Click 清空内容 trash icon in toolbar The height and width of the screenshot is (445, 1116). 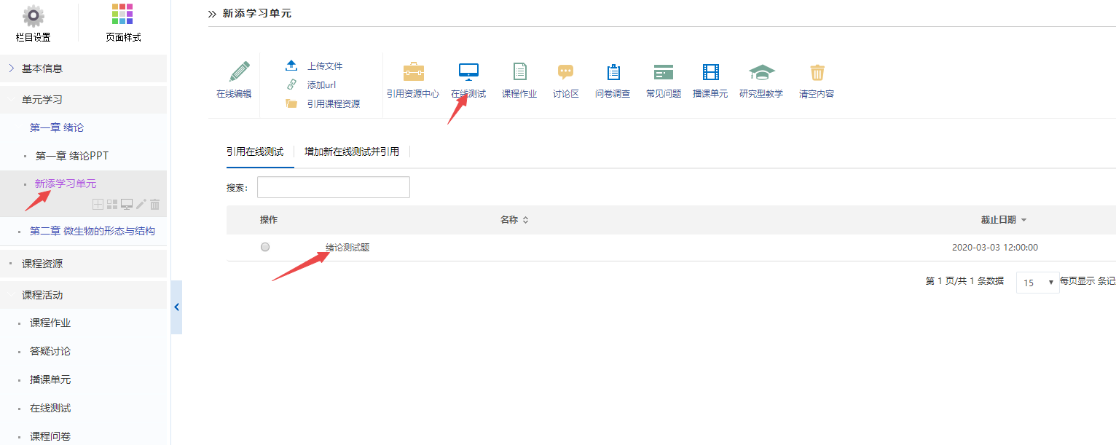[817, 72]
